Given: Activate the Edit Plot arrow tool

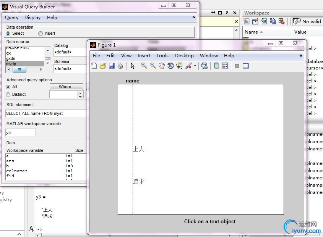Looking at the screenshot, I should pyautogui.click(x=133, y=66).
